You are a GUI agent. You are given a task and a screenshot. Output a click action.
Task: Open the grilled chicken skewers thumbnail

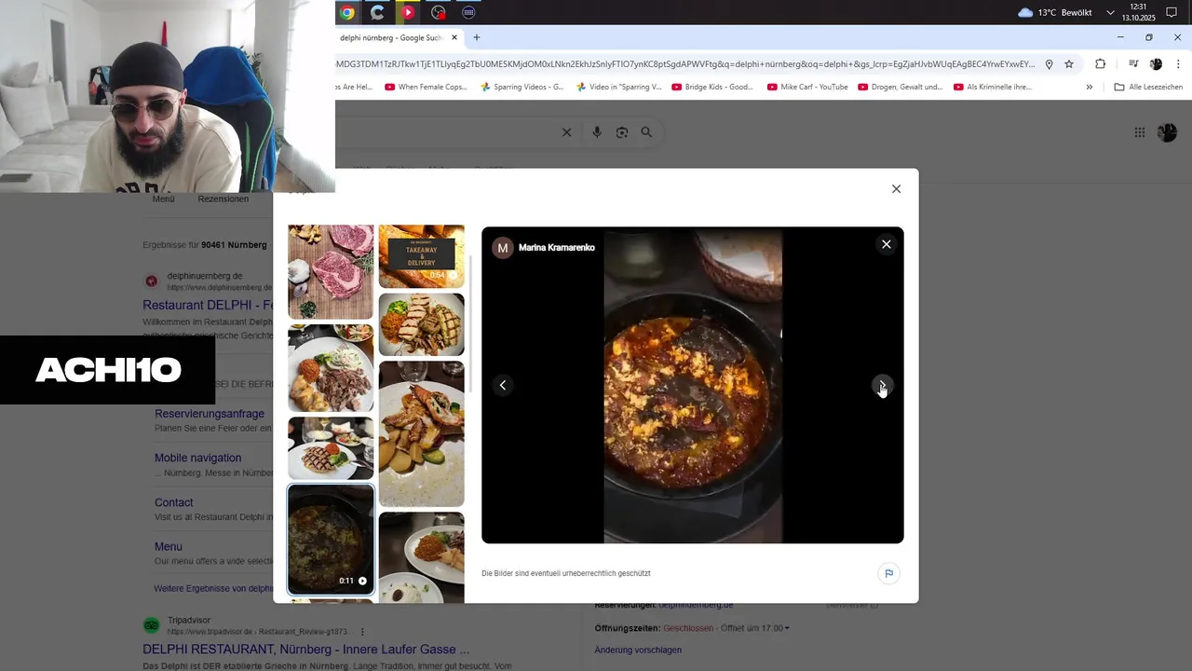pos(421,324)
